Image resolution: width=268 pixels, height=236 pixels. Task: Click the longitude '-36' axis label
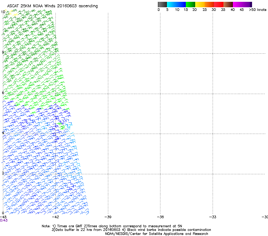(x=160, y=217)
